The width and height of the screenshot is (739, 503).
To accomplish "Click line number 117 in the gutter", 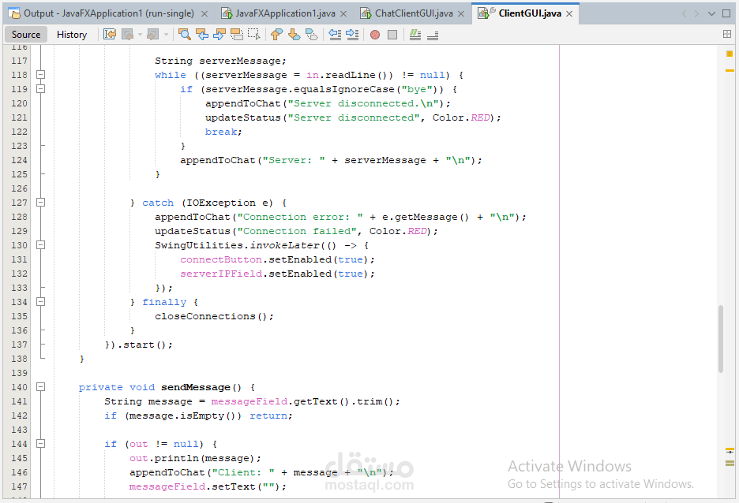I will point(19,61).
